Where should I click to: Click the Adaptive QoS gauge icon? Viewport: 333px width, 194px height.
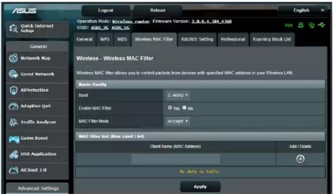pyautogui.click(x=13, y=106)
